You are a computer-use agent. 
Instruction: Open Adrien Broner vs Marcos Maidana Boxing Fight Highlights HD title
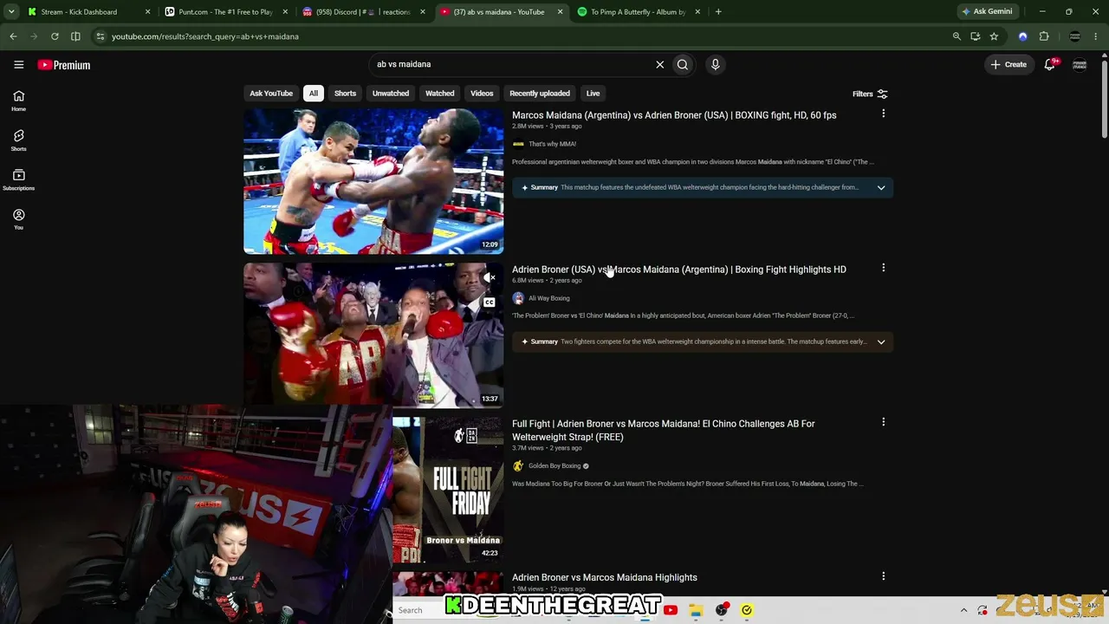(679, 270)
